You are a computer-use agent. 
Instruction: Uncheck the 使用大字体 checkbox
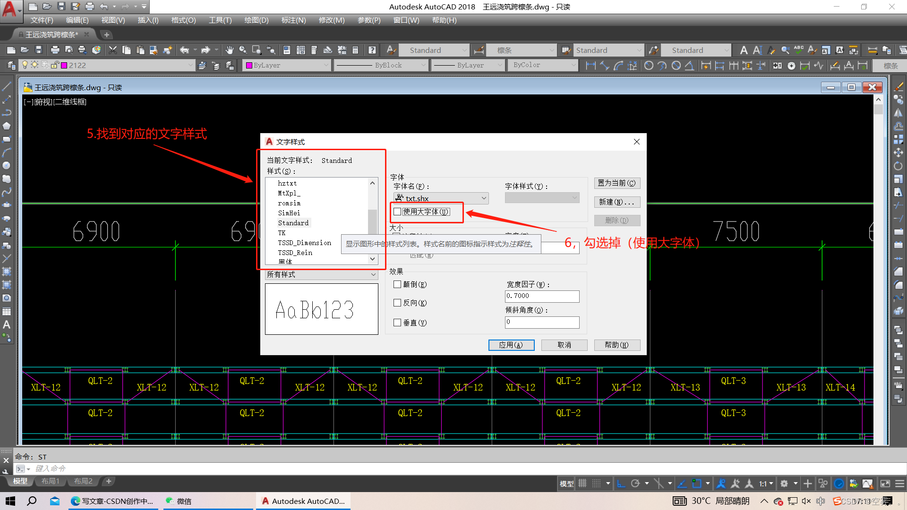397,212
